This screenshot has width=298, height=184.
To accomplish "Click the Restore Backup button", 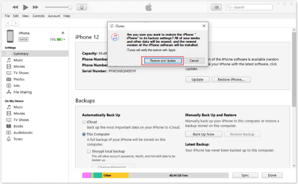I will point(242,134).
